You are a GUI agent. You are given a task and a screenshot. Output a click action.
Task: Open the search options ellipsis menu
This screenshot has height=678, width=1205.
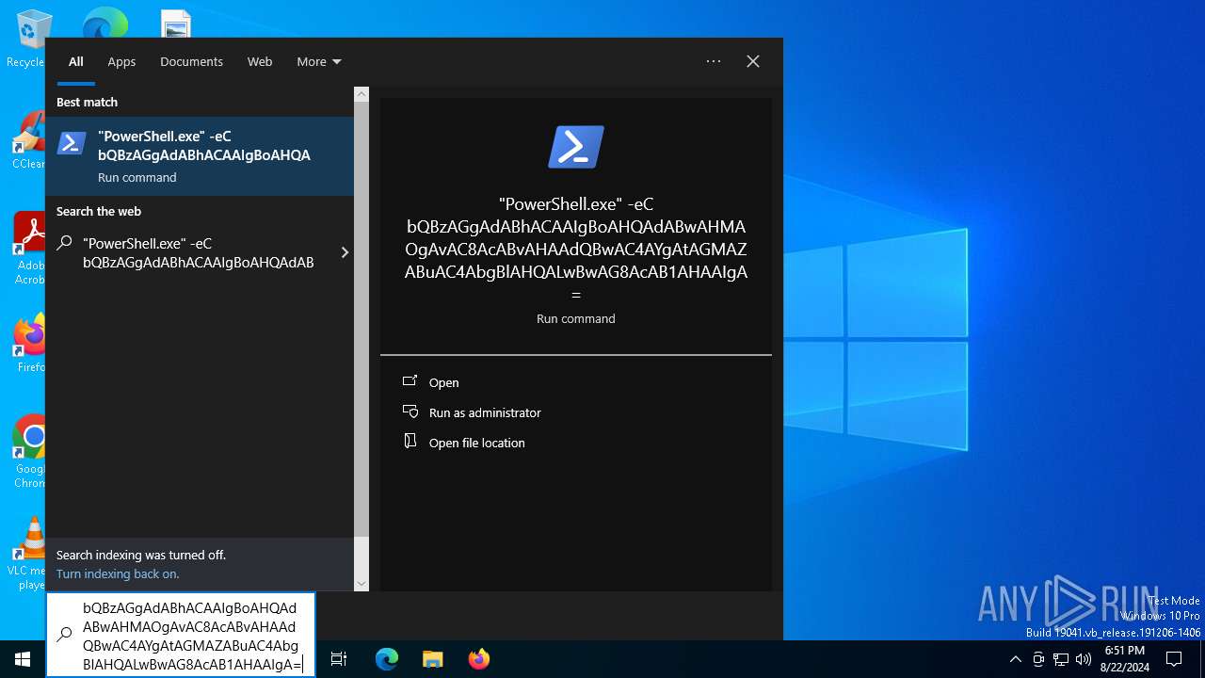pyautogui.click(x=714, y=61)
